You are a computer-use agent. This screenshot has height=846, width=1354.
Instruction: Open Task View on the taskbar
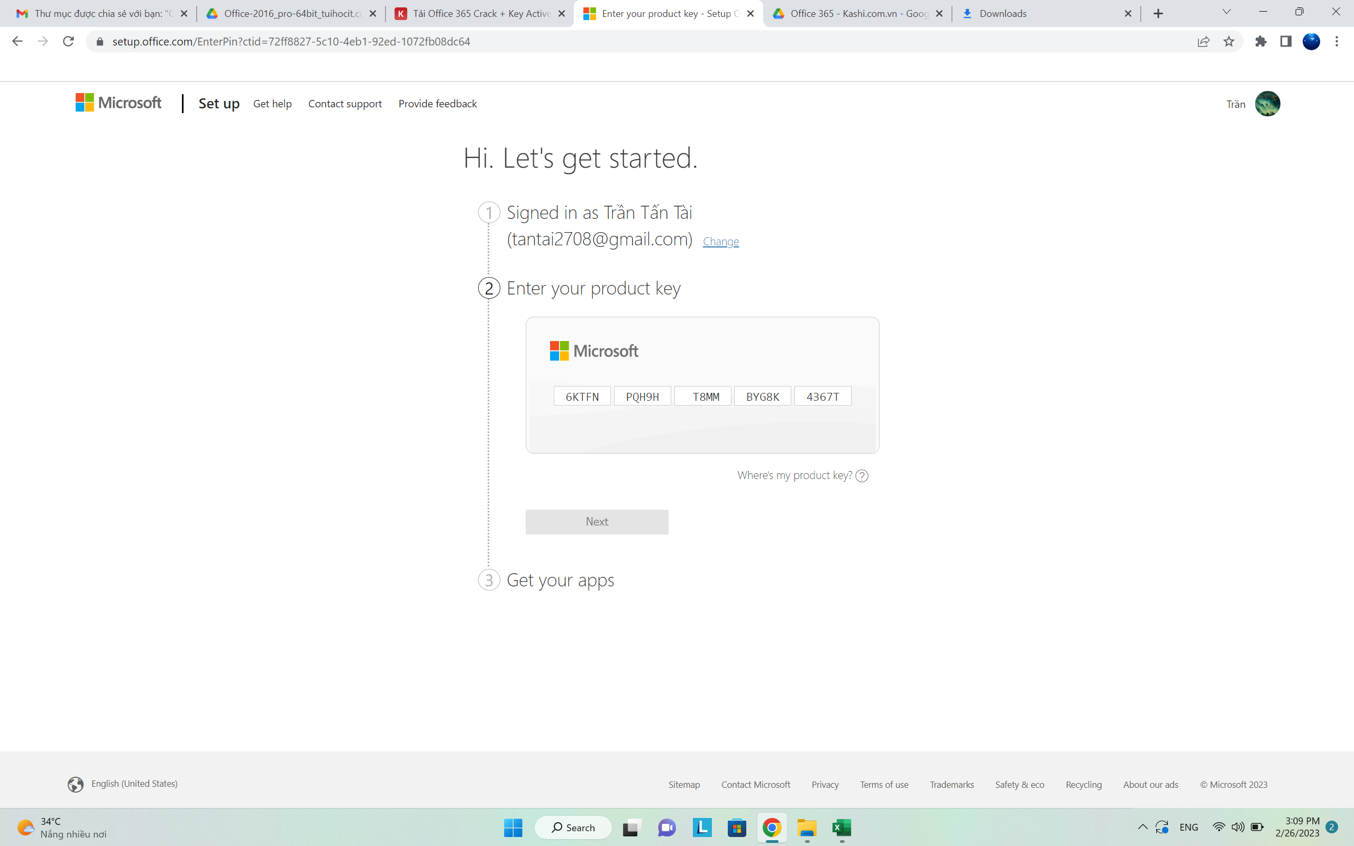click(630, 827)
